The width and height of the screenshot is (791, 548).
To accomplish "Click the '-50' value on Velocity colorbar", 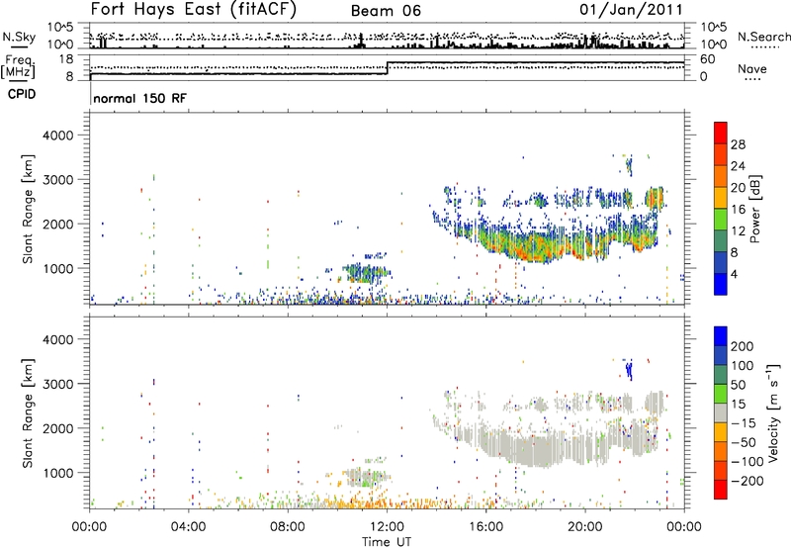I will [x=744, y=442].
